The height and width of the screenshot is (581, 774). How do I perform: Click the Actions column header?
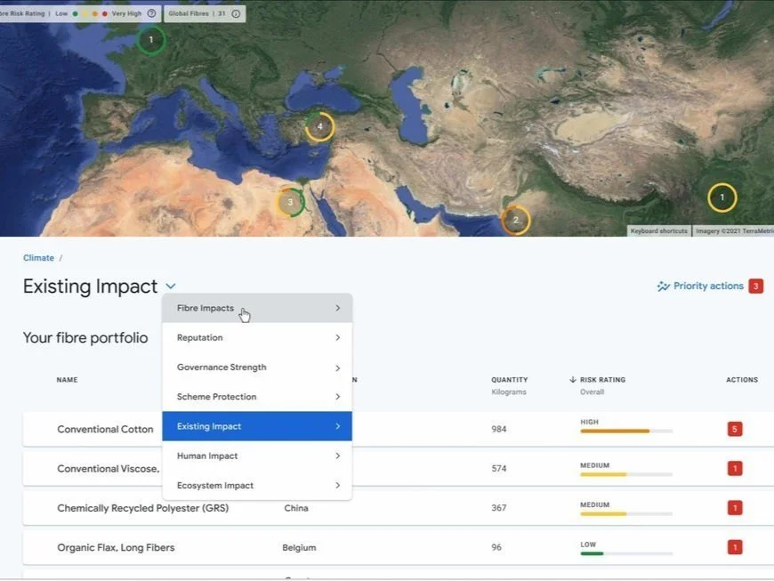(742, 380)
